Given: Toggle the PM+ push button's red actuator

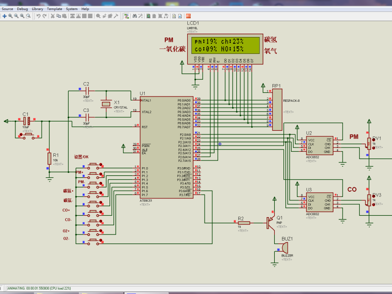Looking at the screenshot, I should (102, 174).
